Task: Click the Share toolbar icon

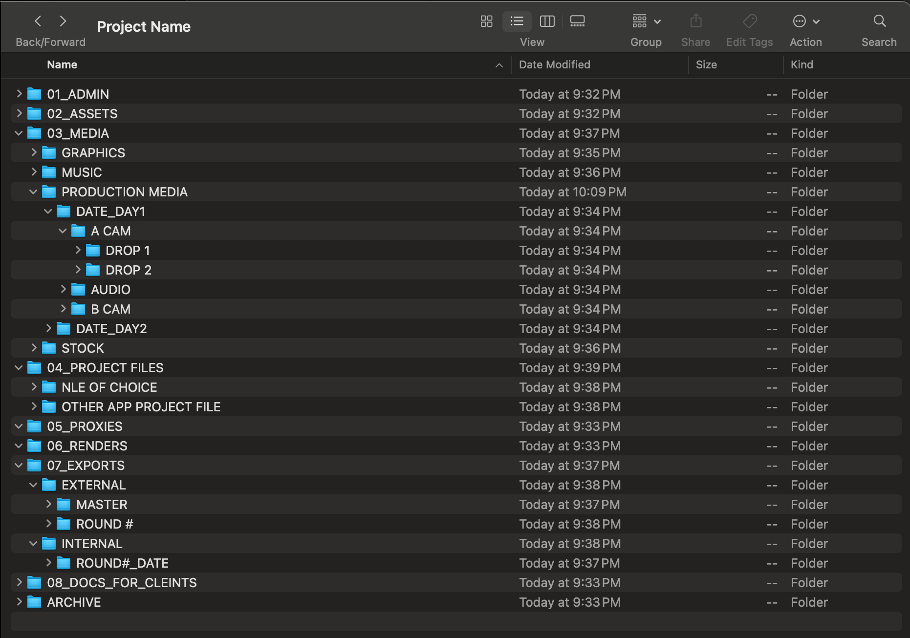Action: (695, 21)
